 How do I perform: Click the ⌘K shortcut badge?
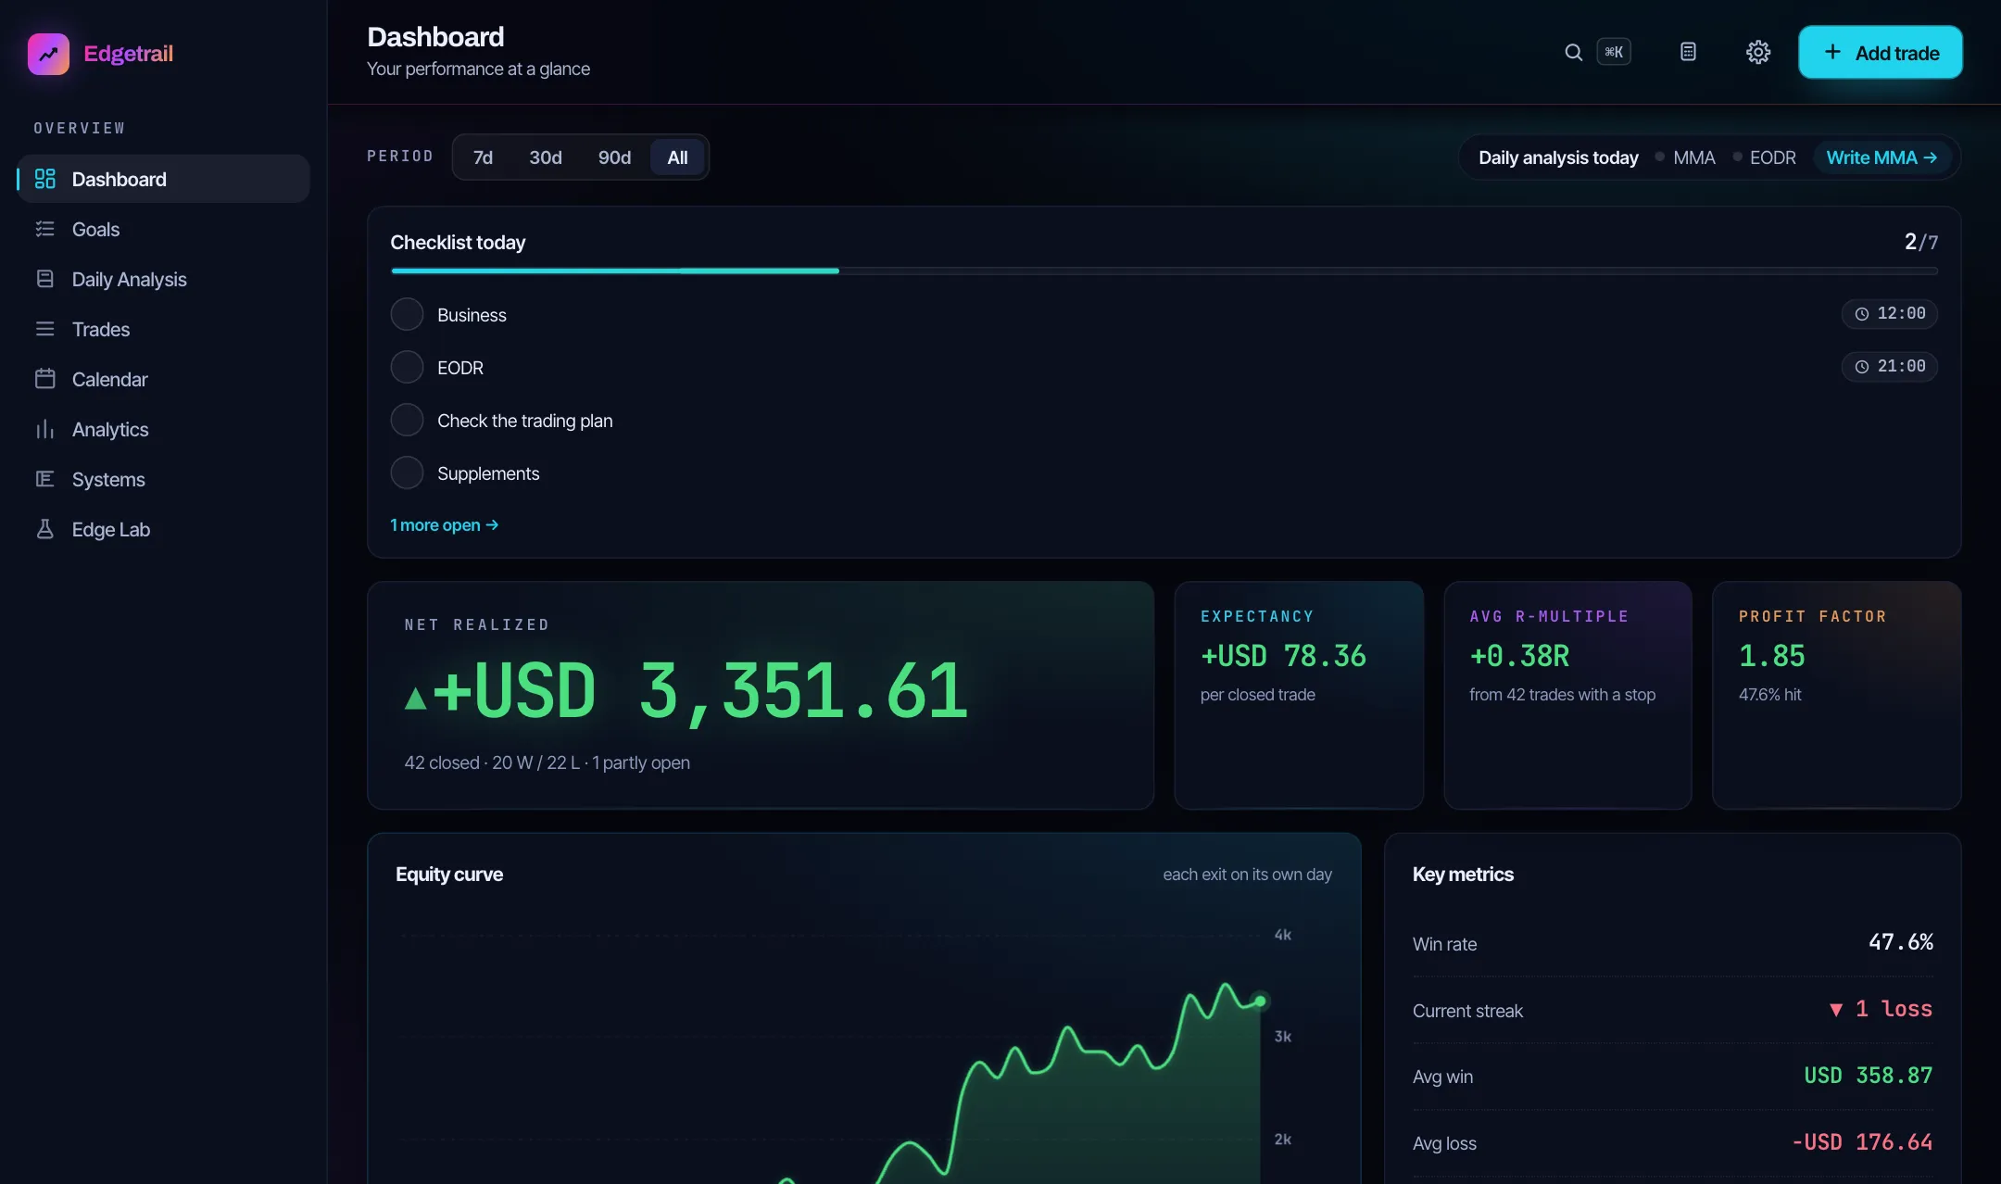click(x=1614, y=52)
